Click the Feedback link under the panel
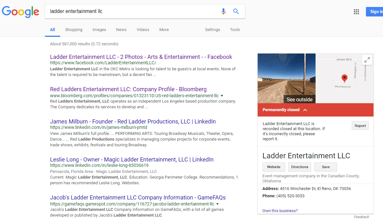Screen dimensions: 383x221 [x=361, y=217]
